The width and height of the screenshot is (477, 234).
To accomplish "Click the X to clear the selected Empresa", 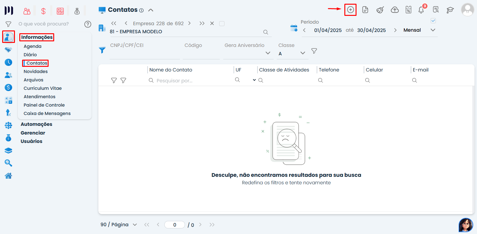I will 212,23.
